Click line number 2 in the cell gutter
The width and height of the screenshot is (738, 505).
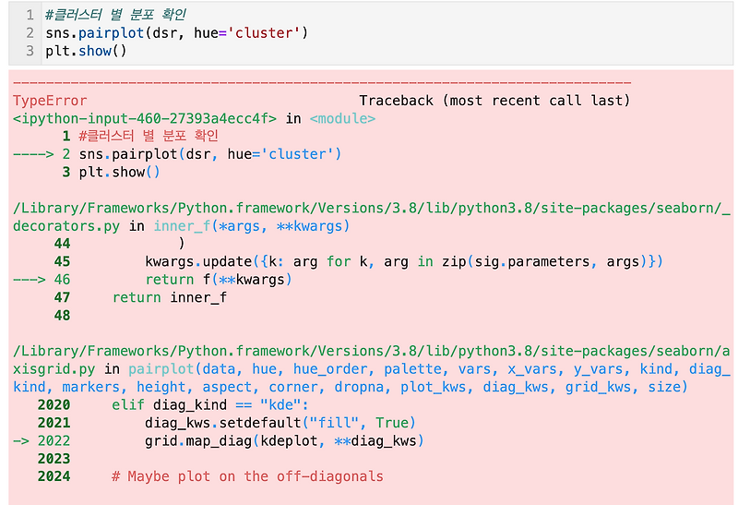pyautogui.click(x=30, y=33)
